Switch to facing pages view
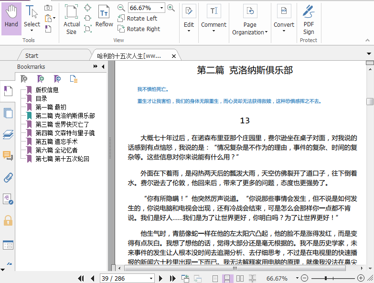 click(240, 278)
